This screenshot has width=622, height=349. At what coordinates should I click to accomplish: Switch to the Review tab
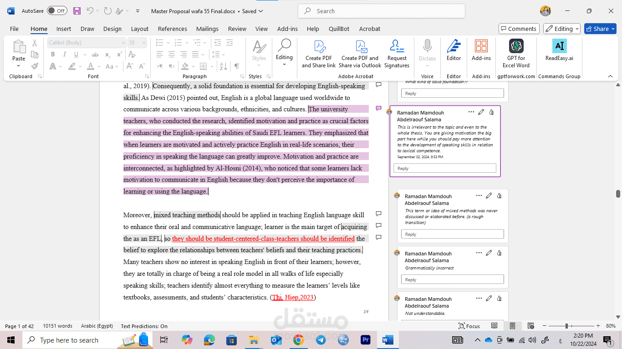pos(237,29)
